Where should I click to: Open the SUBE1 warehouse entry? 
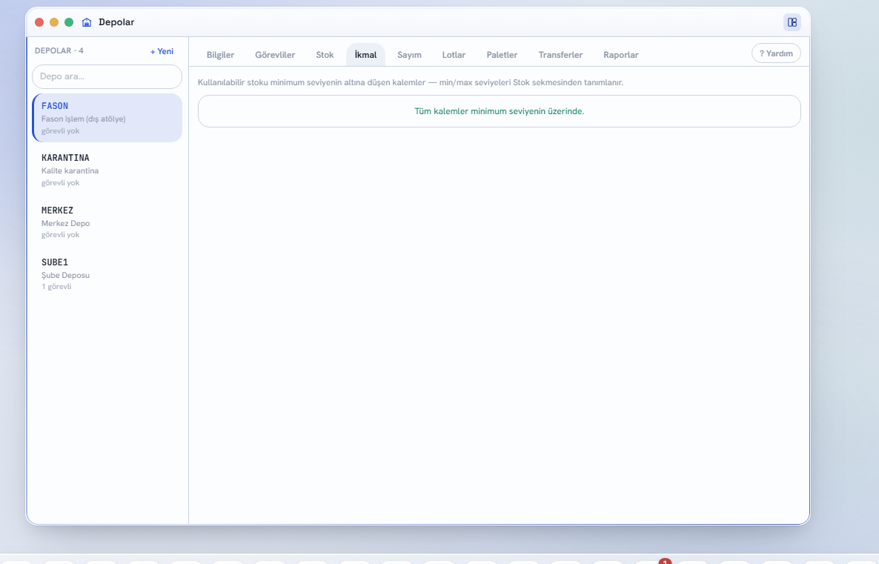pos(107,274)
